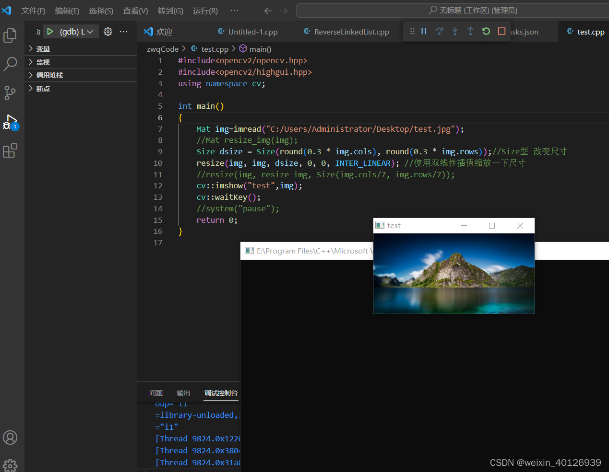
Task: Click Step Over in debug toolbar
Action: [x=439, y=31]
